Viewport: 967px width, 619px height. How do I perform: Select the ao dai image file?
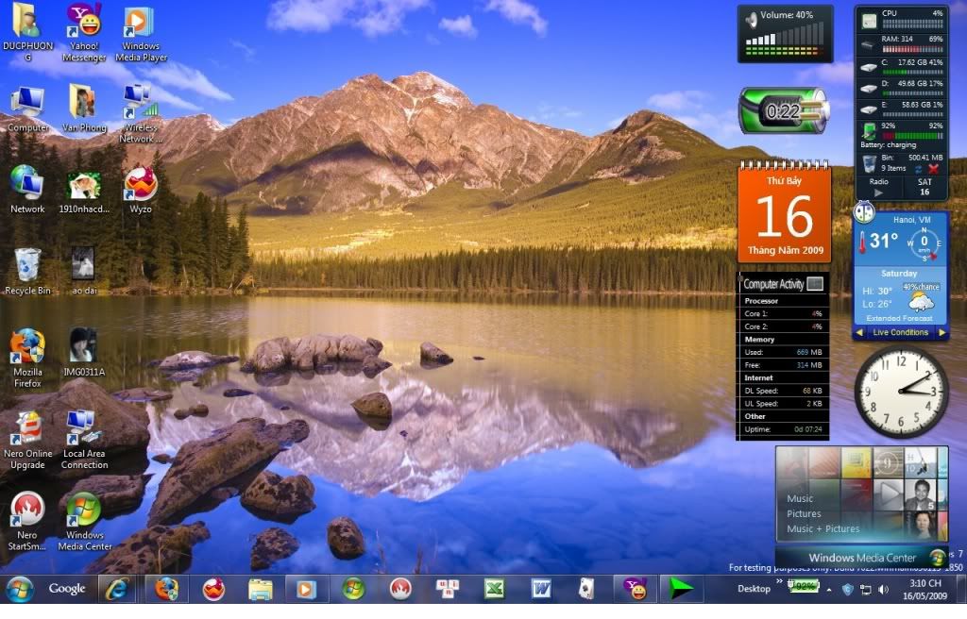coord(84,271)
